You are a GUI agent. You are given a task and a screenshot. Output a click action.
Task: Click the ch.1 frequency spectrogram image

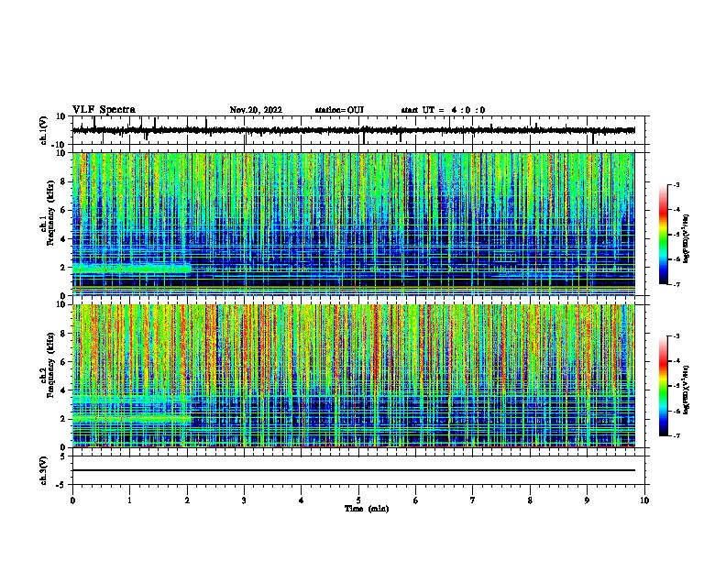pyautogui.click(x=353, y=224)
